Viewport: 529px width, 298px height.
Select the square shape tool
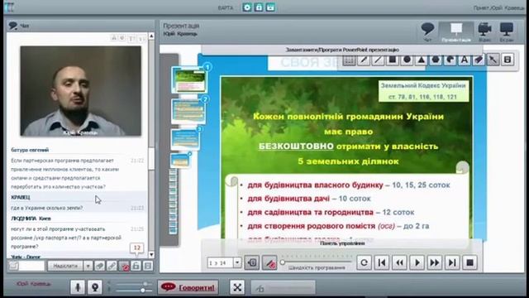coord(393,60)
